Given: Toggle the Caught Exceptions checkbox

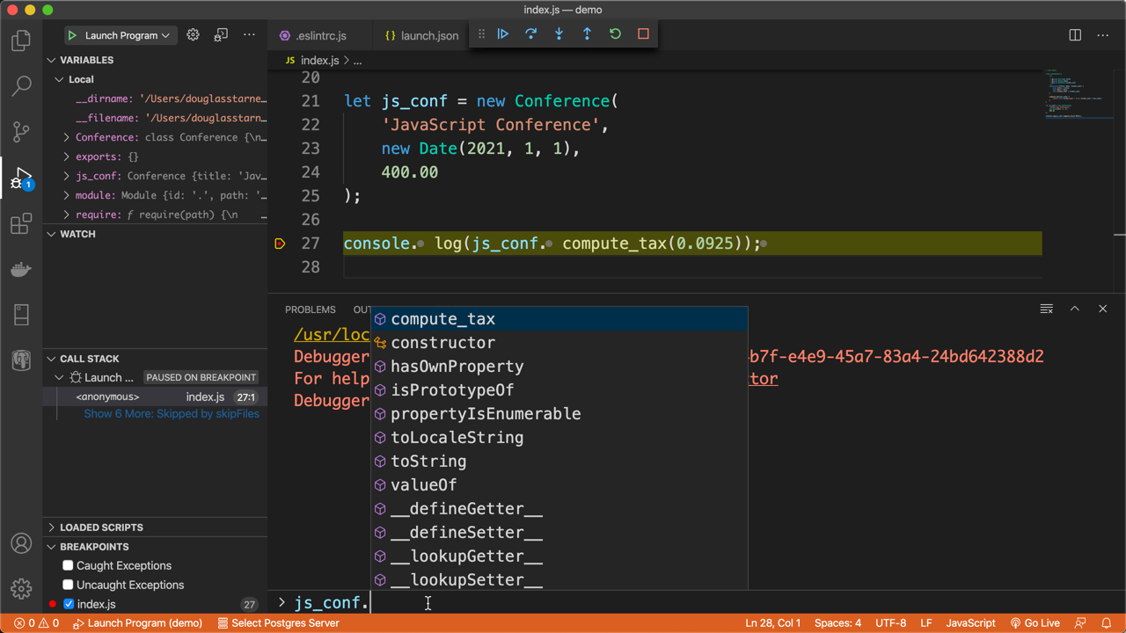Looking at the screenshot, I should point(68,565).
